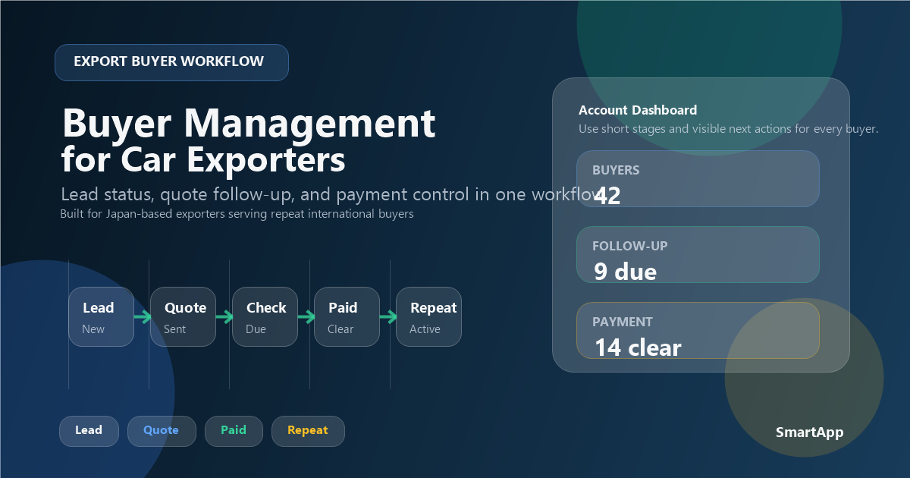
Task: Select the Paid Clear stage
Action: (x=347, y=316)
